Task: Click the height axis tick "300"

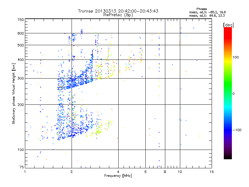Action: [21, 79]
